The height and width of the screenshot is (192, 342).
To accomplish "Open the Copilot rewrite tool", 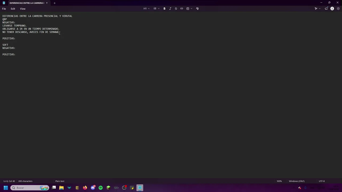I will pyautogui.click(x=316, y=9).
